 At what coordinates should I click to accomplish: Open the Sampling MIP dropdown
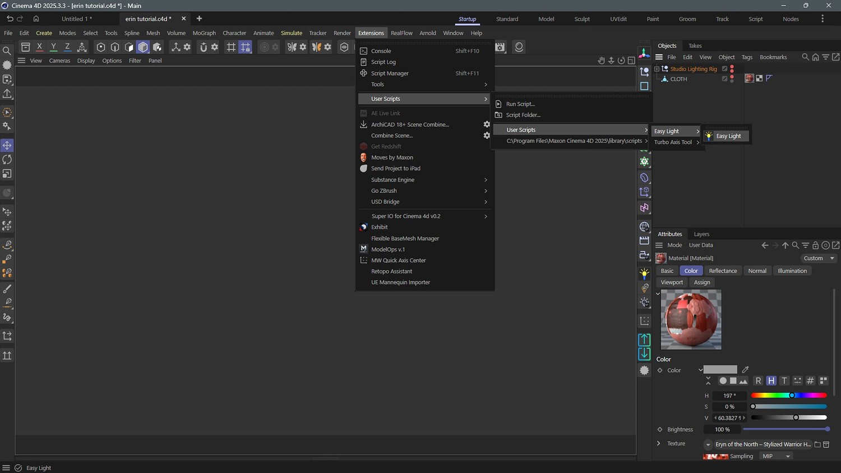[x=776, y=456]
